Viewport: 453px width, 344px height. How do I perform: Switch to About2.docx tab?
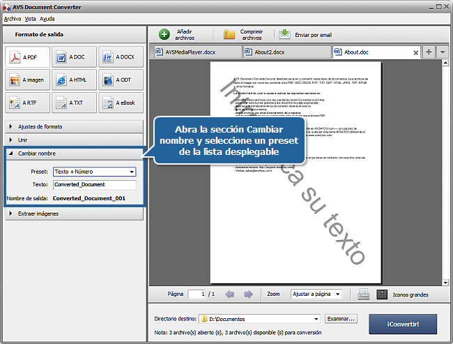click(287, 52)
